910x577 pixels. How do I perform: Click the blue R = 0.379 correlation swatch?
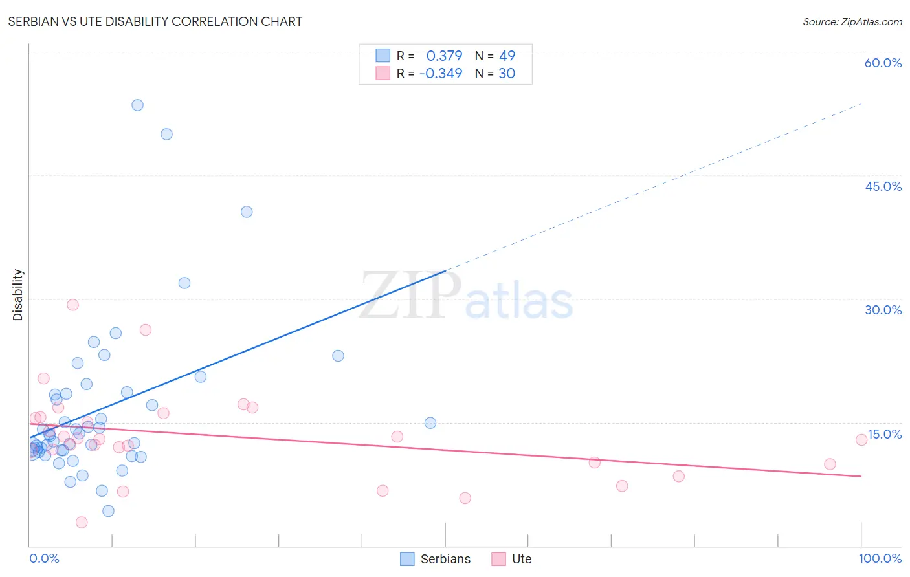(x=383, y=56)
